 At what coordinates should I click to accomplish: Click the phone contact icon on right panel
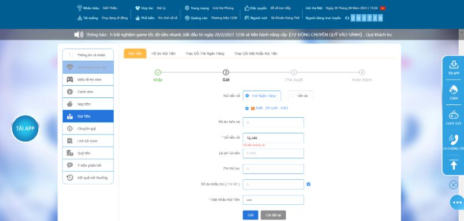click(x=454, y=140)
